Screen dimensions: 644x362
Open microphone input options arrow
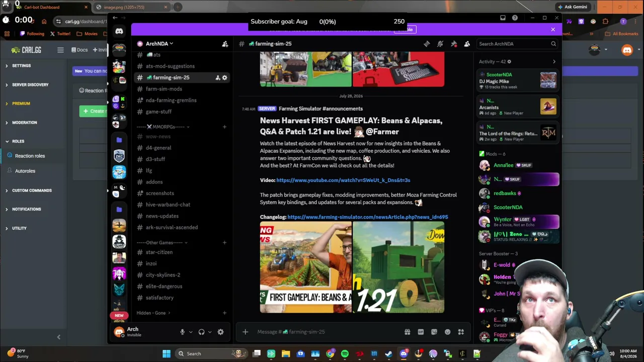point(190,332)
